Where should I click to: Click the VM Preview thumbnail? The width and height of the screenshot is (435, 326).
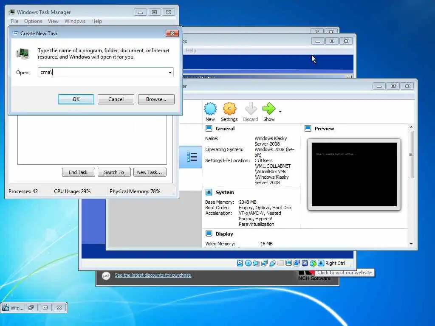(x=354, y=174)
